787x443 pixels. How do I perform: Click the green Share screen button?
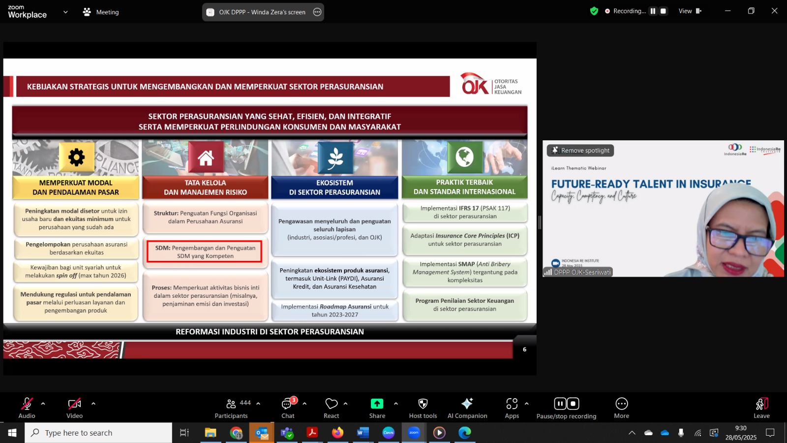377,404
